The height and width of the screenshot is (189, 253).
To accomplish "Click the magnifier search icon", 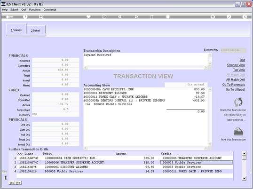I will (x=41, y=17).
